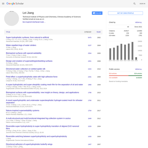Open Bioinspired surfaces with superwettability article
This screenshot has height=148, width=148.
[42, 92]
